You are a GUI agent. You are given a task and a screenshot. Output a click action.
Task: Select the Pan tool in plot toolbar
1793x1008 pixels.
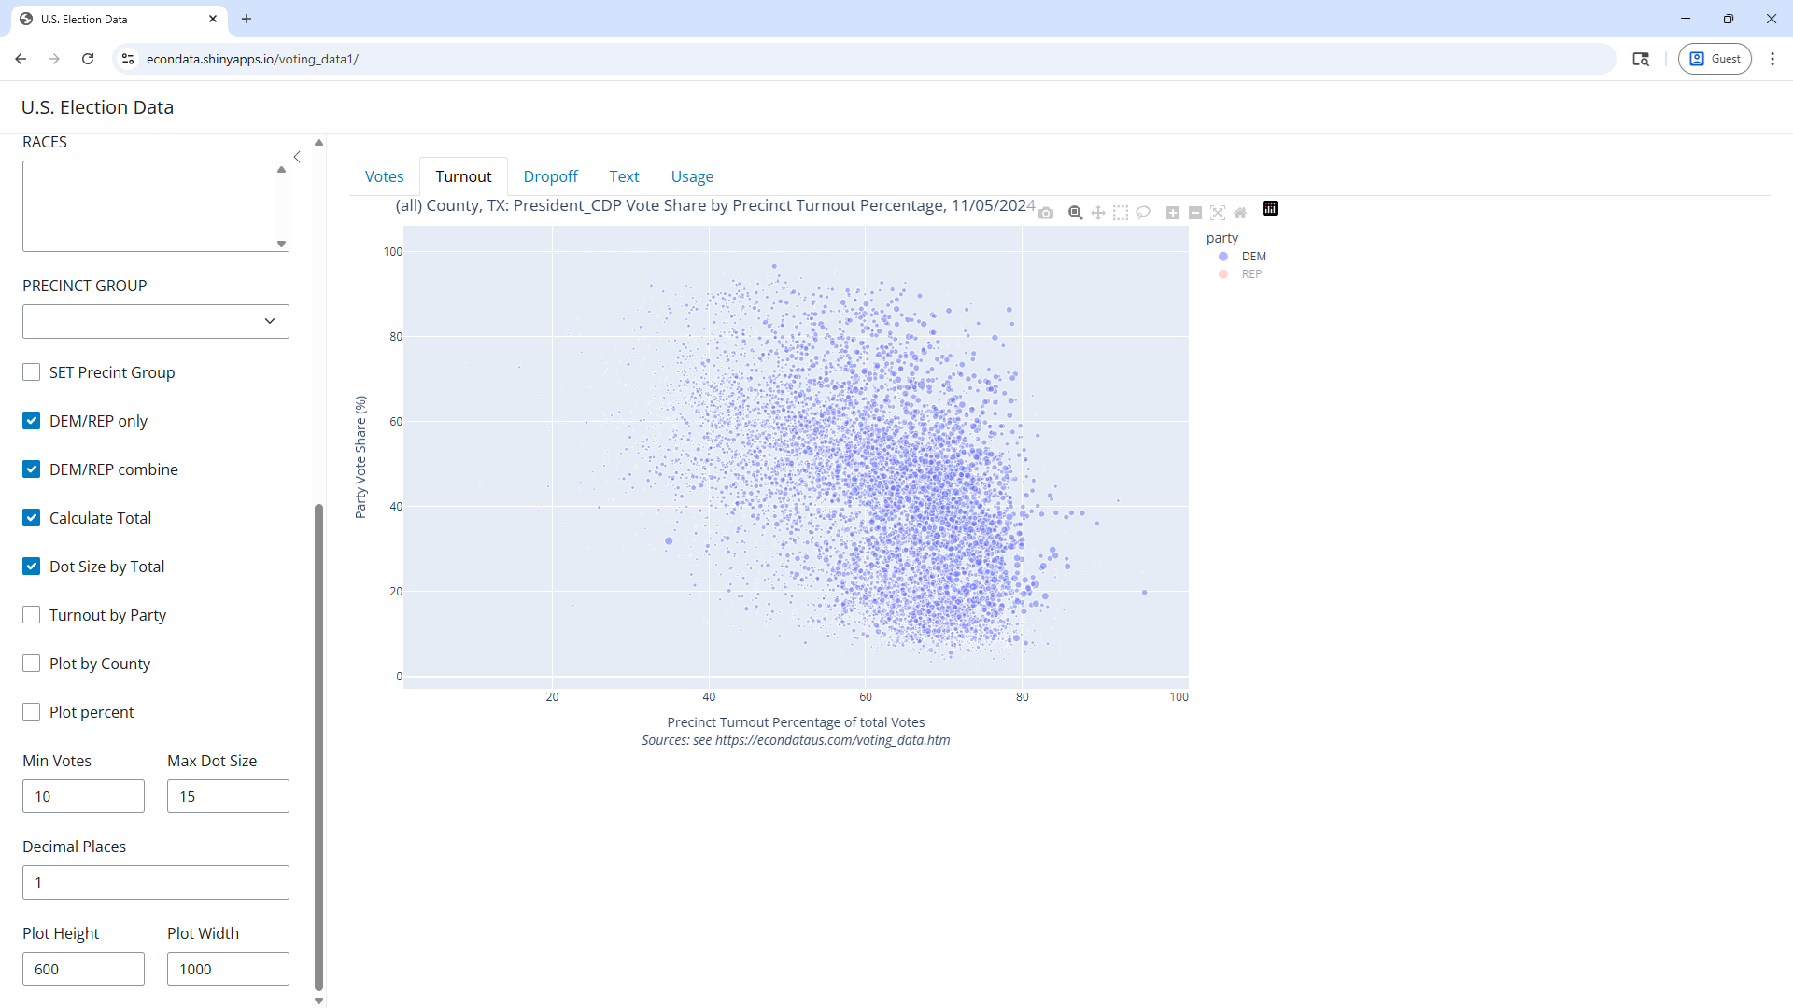[x=1098, y=213]
